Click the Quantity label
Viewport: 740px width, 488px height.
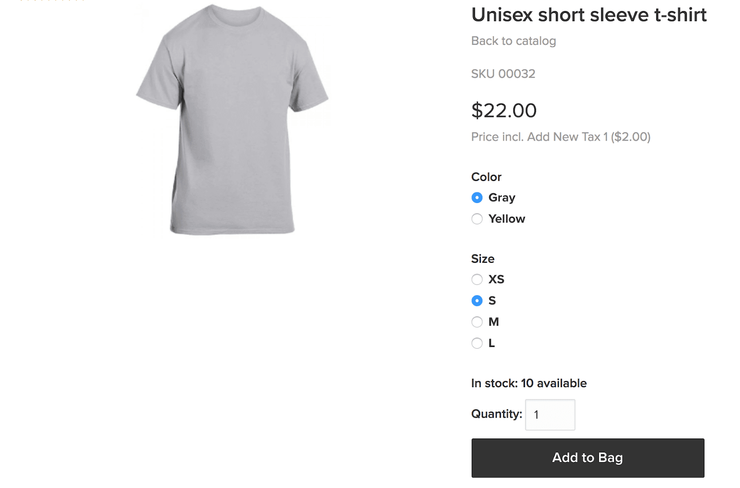click(x=497, y=414)
